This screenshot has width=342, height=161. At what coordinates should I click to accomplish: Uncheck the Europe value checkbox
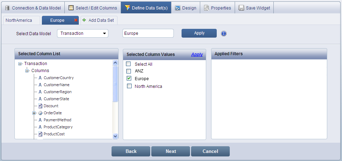(x=129, y=78)
